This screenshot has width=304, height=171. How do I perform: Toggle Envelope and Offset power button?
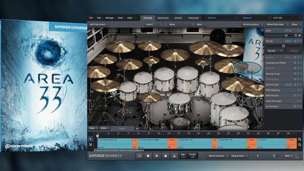[x=295, y=63]
